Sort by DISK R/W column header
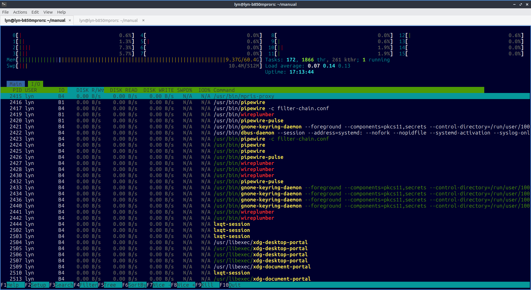Image resolution: width=531 pixels, height=290 pixels. click(x=90, y=90)
